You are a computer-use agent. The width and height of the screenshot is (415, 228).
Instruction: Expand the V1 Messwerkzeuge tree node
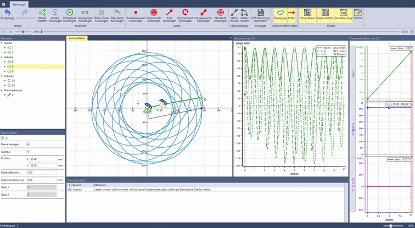pyautogui.click(x=5, y=95)
